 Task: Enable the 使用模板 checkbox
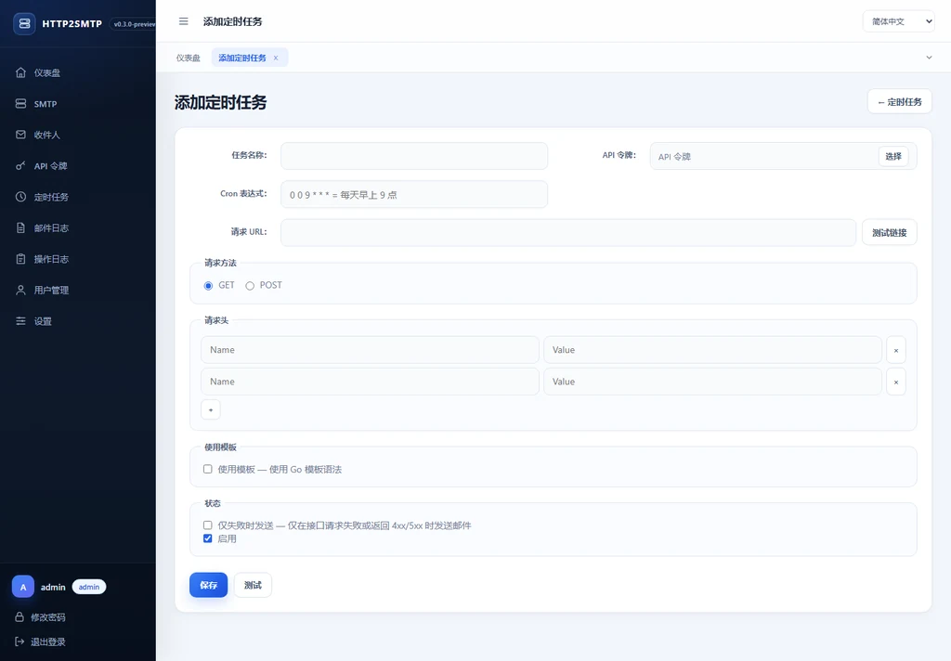click(x=207, y=469)
